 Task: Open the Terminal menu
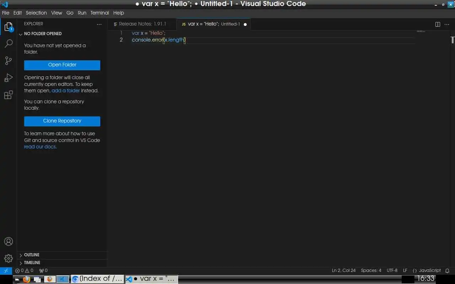pos(100,13)
